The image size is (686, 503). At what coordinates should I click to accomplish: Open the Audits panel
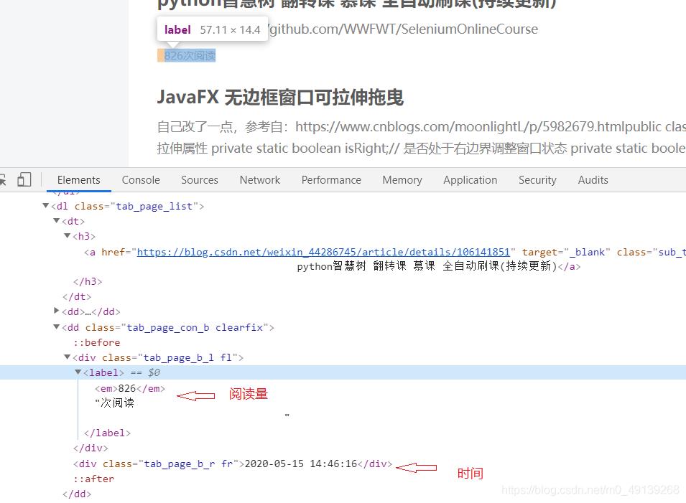point(593,179)
